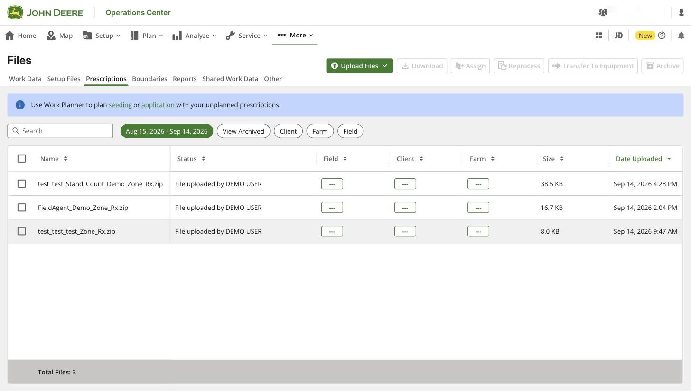
Task: Open the date range filter
Action: coord(167,131)
